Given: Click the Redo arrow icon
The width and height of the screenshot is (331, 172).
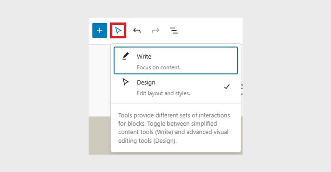Looking at the screenshot, I should [155, 31].
